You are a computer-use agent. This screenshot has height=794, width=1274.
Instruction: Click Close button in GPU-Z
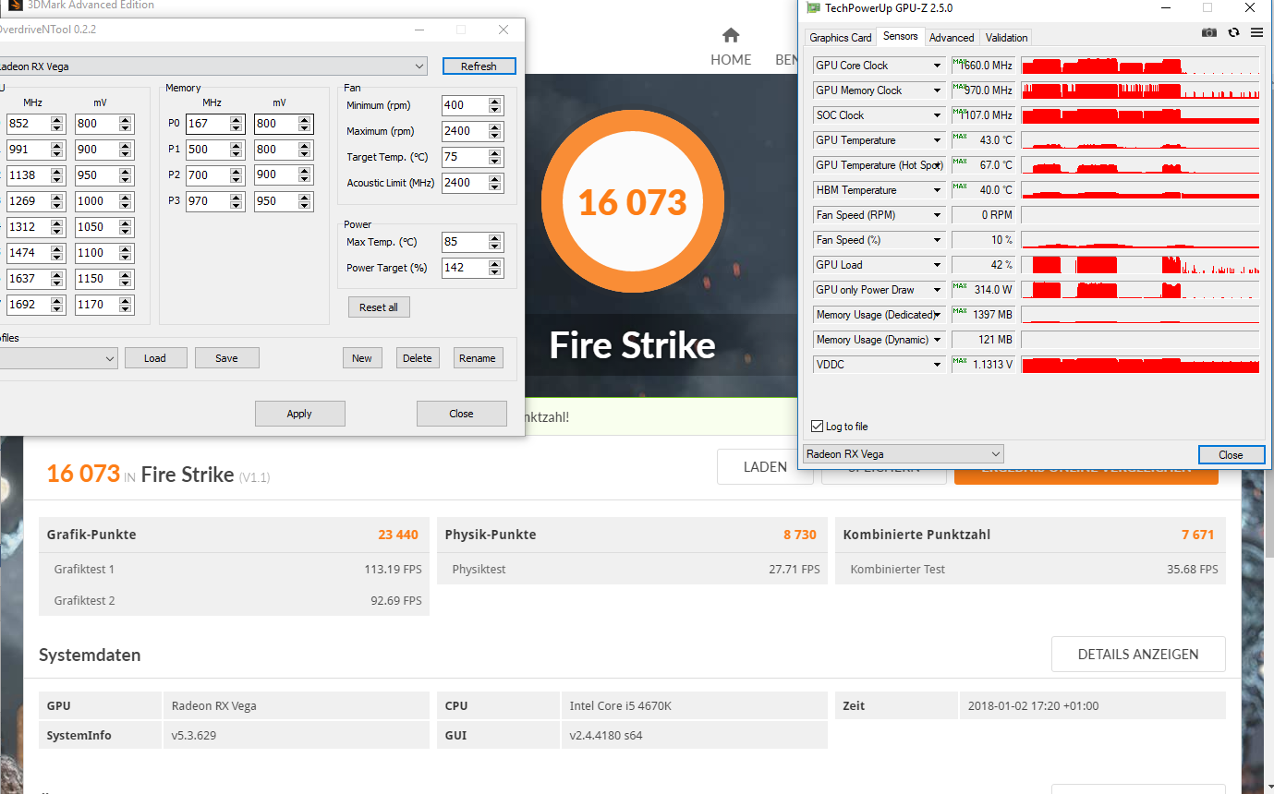tap(1231, 454)
